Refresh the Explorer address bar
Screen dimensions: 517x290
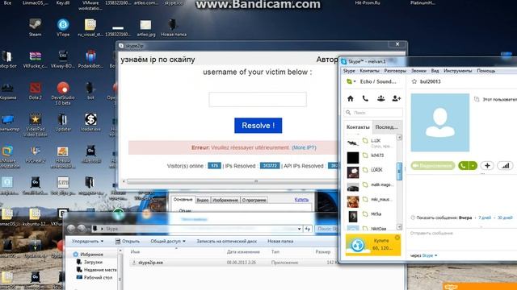pyautogui.click(x=307, y=229)
